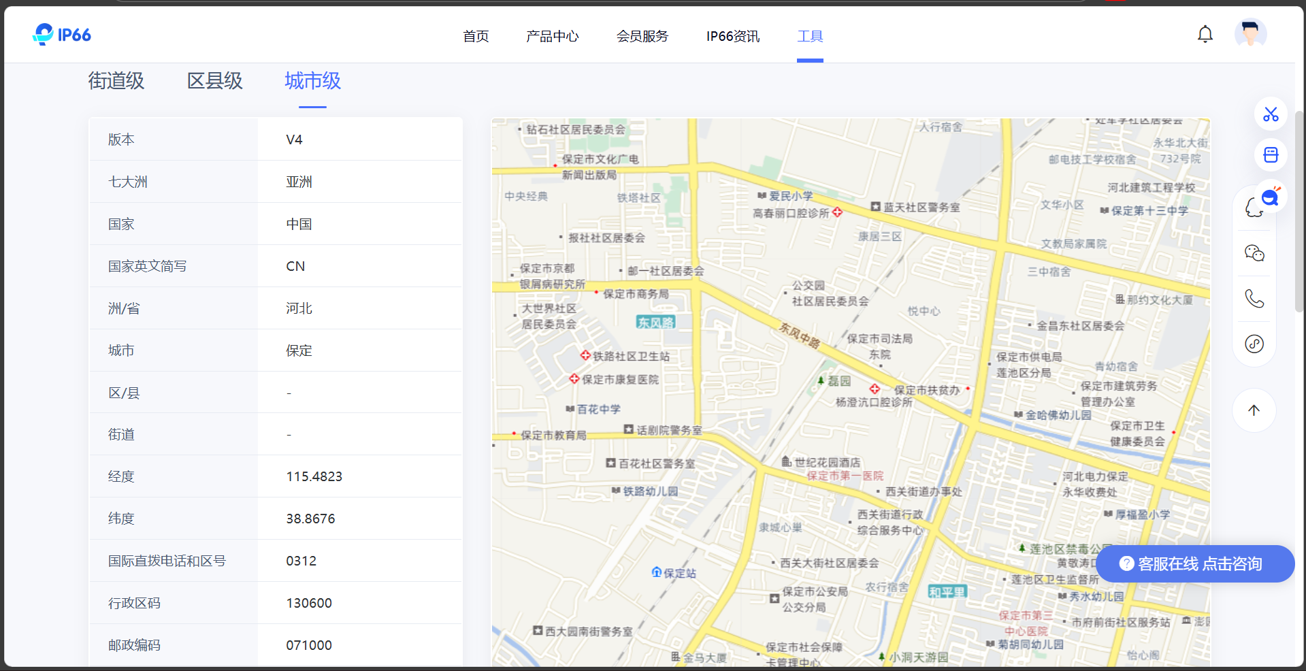1306x671 pixels.
Task: Click the 工具 navigation item
Action: point(810,36)
